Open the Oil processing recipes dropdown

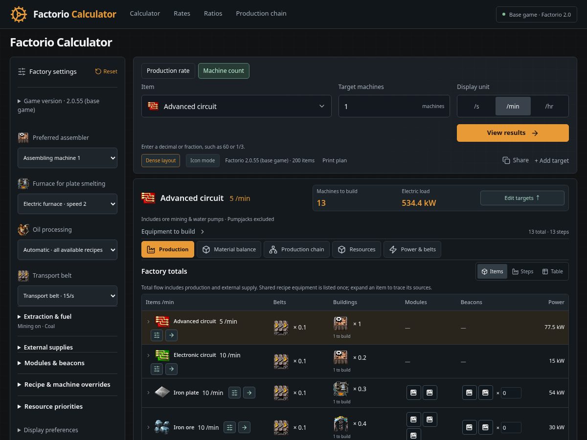(68, 250)
